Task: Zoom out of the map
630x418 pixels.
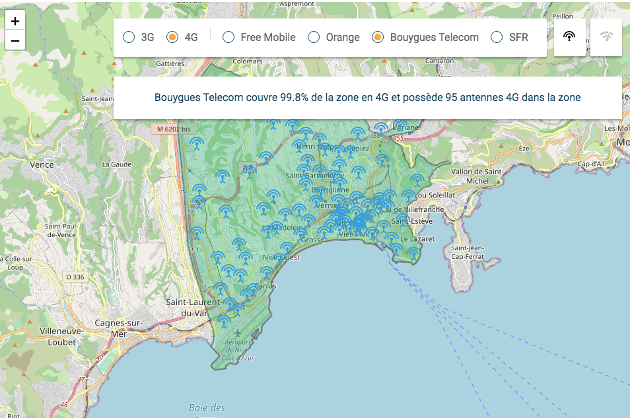Action: coord(15,41)
